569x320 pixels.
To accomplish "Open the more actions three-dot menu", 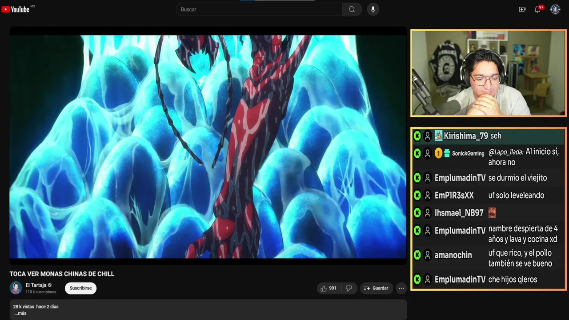I will (x=401, y=288).
